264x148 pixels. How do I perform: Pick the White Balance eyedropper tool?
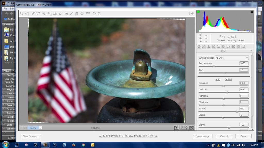(x=33, y=13)
